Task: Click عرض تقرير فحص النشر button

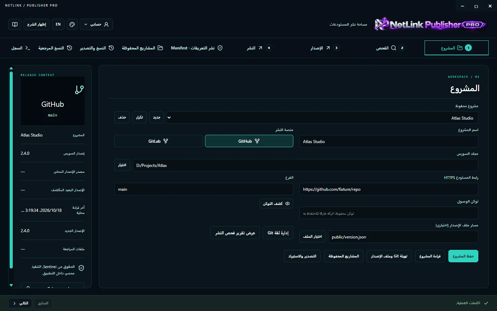Action: (x=235, y=233)
